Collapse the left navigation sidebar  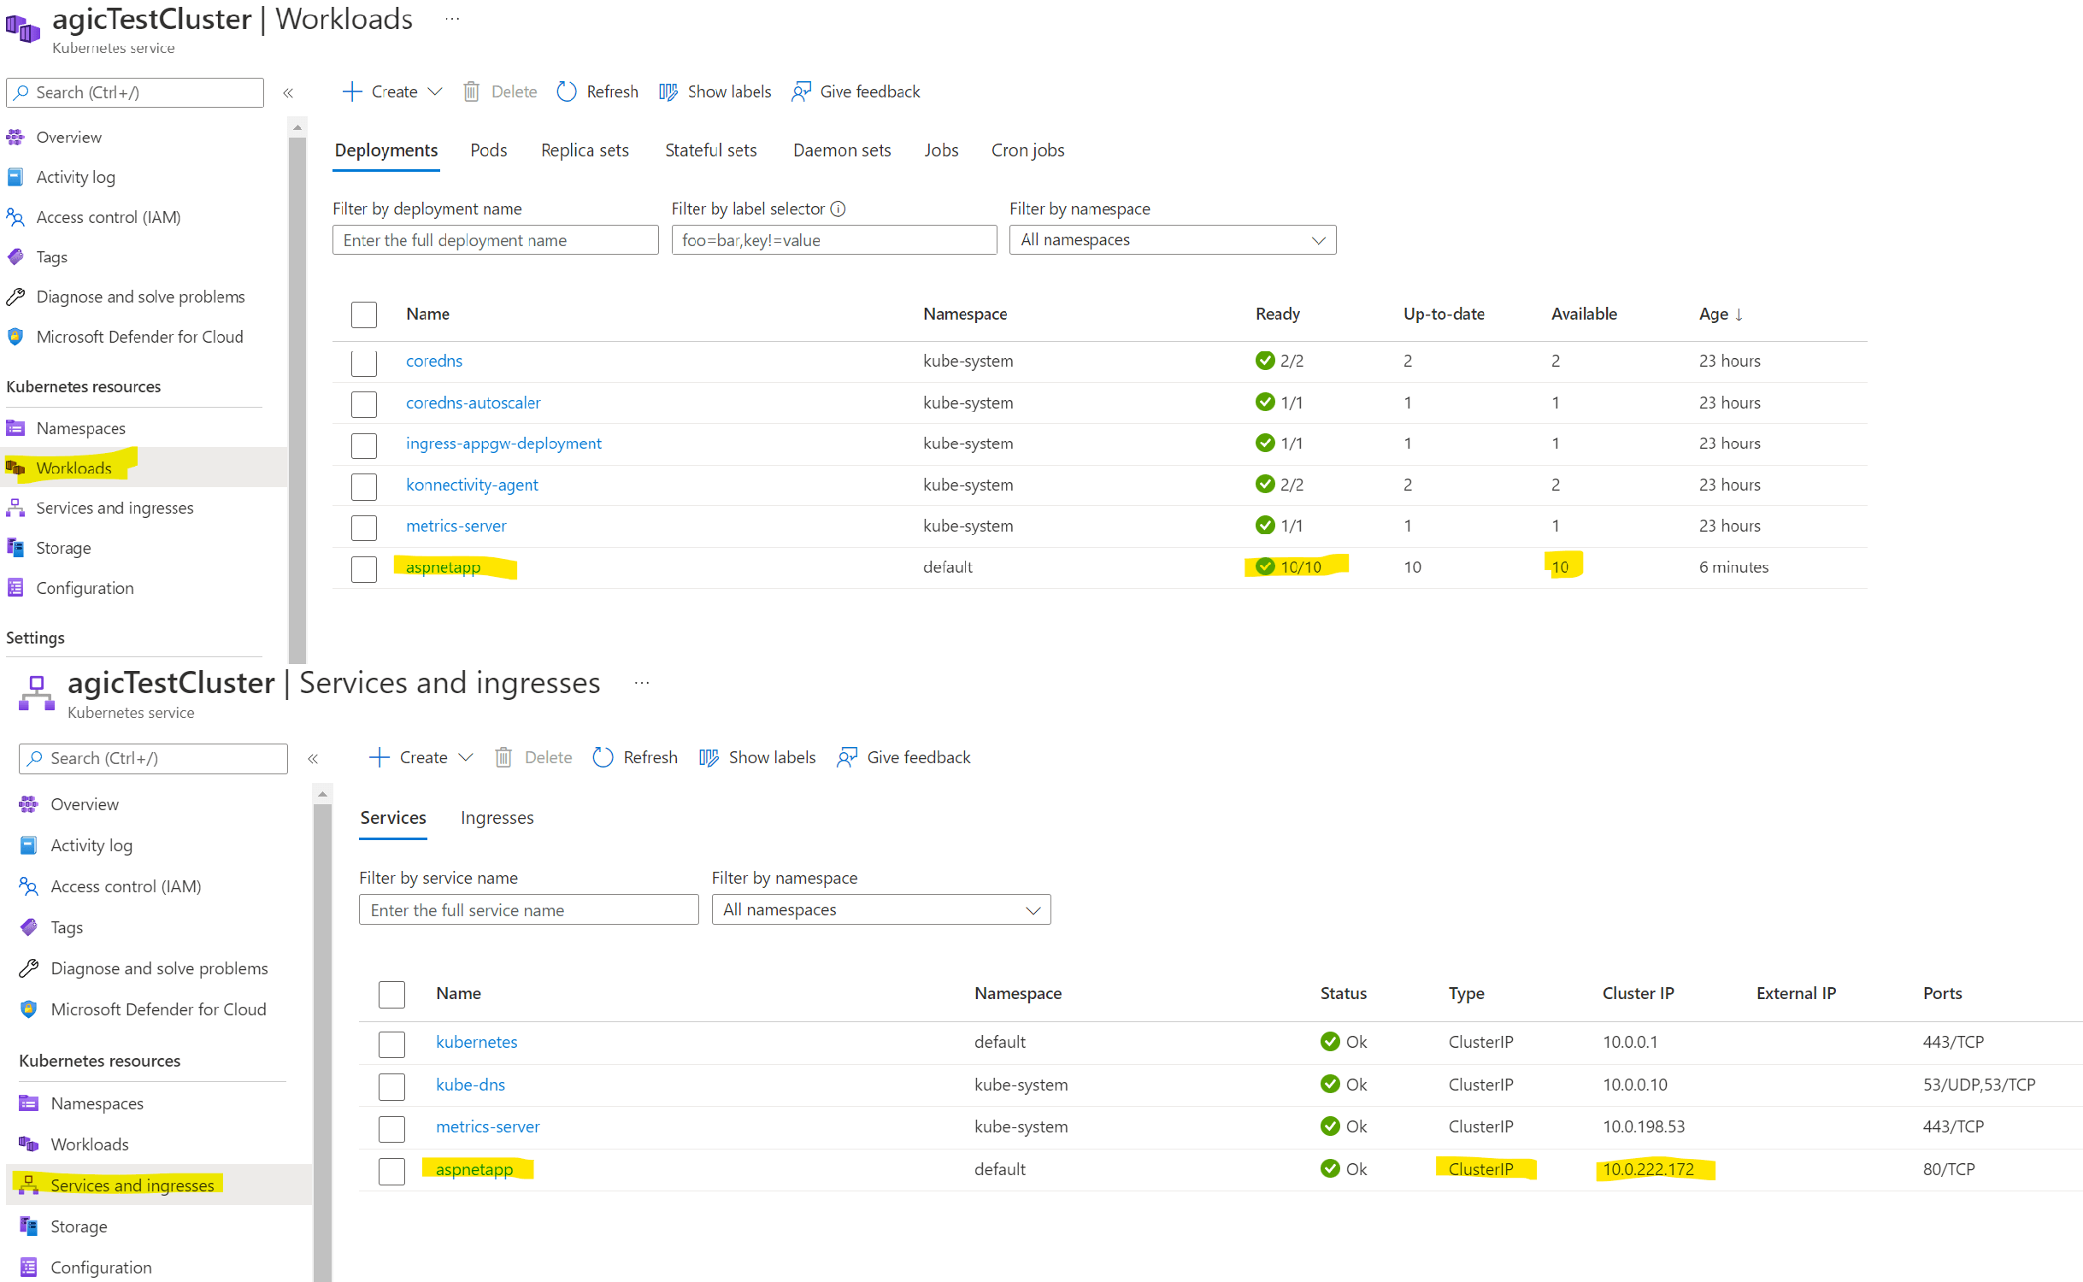pyautogui.click(x=288, y=92)
